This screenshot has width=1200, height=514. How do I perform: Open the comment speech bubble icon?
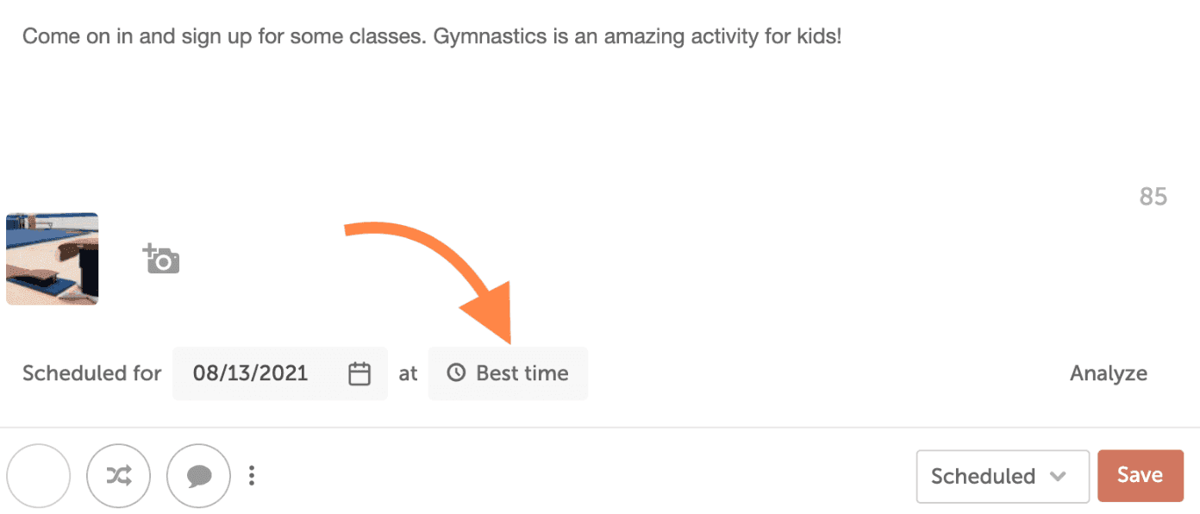pos(198,475)
